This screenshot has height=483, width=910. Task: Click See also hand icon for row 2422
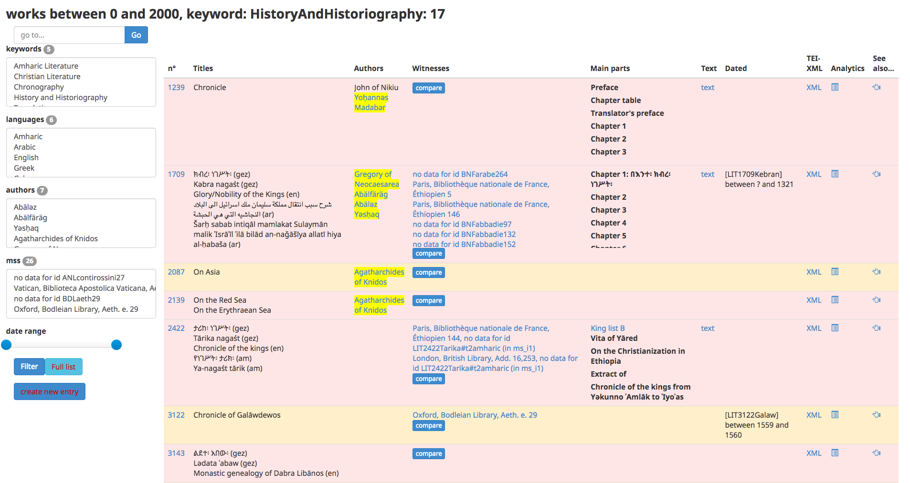877,328
